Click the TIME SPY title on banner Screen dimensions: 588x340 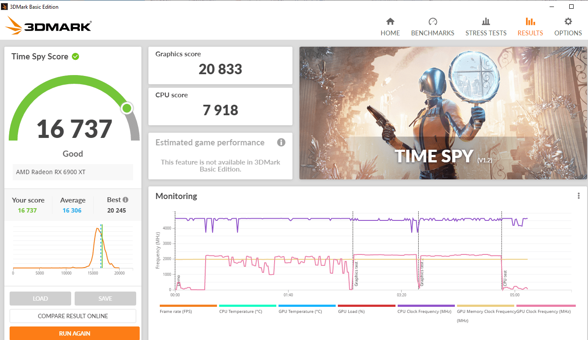(434, 156)
